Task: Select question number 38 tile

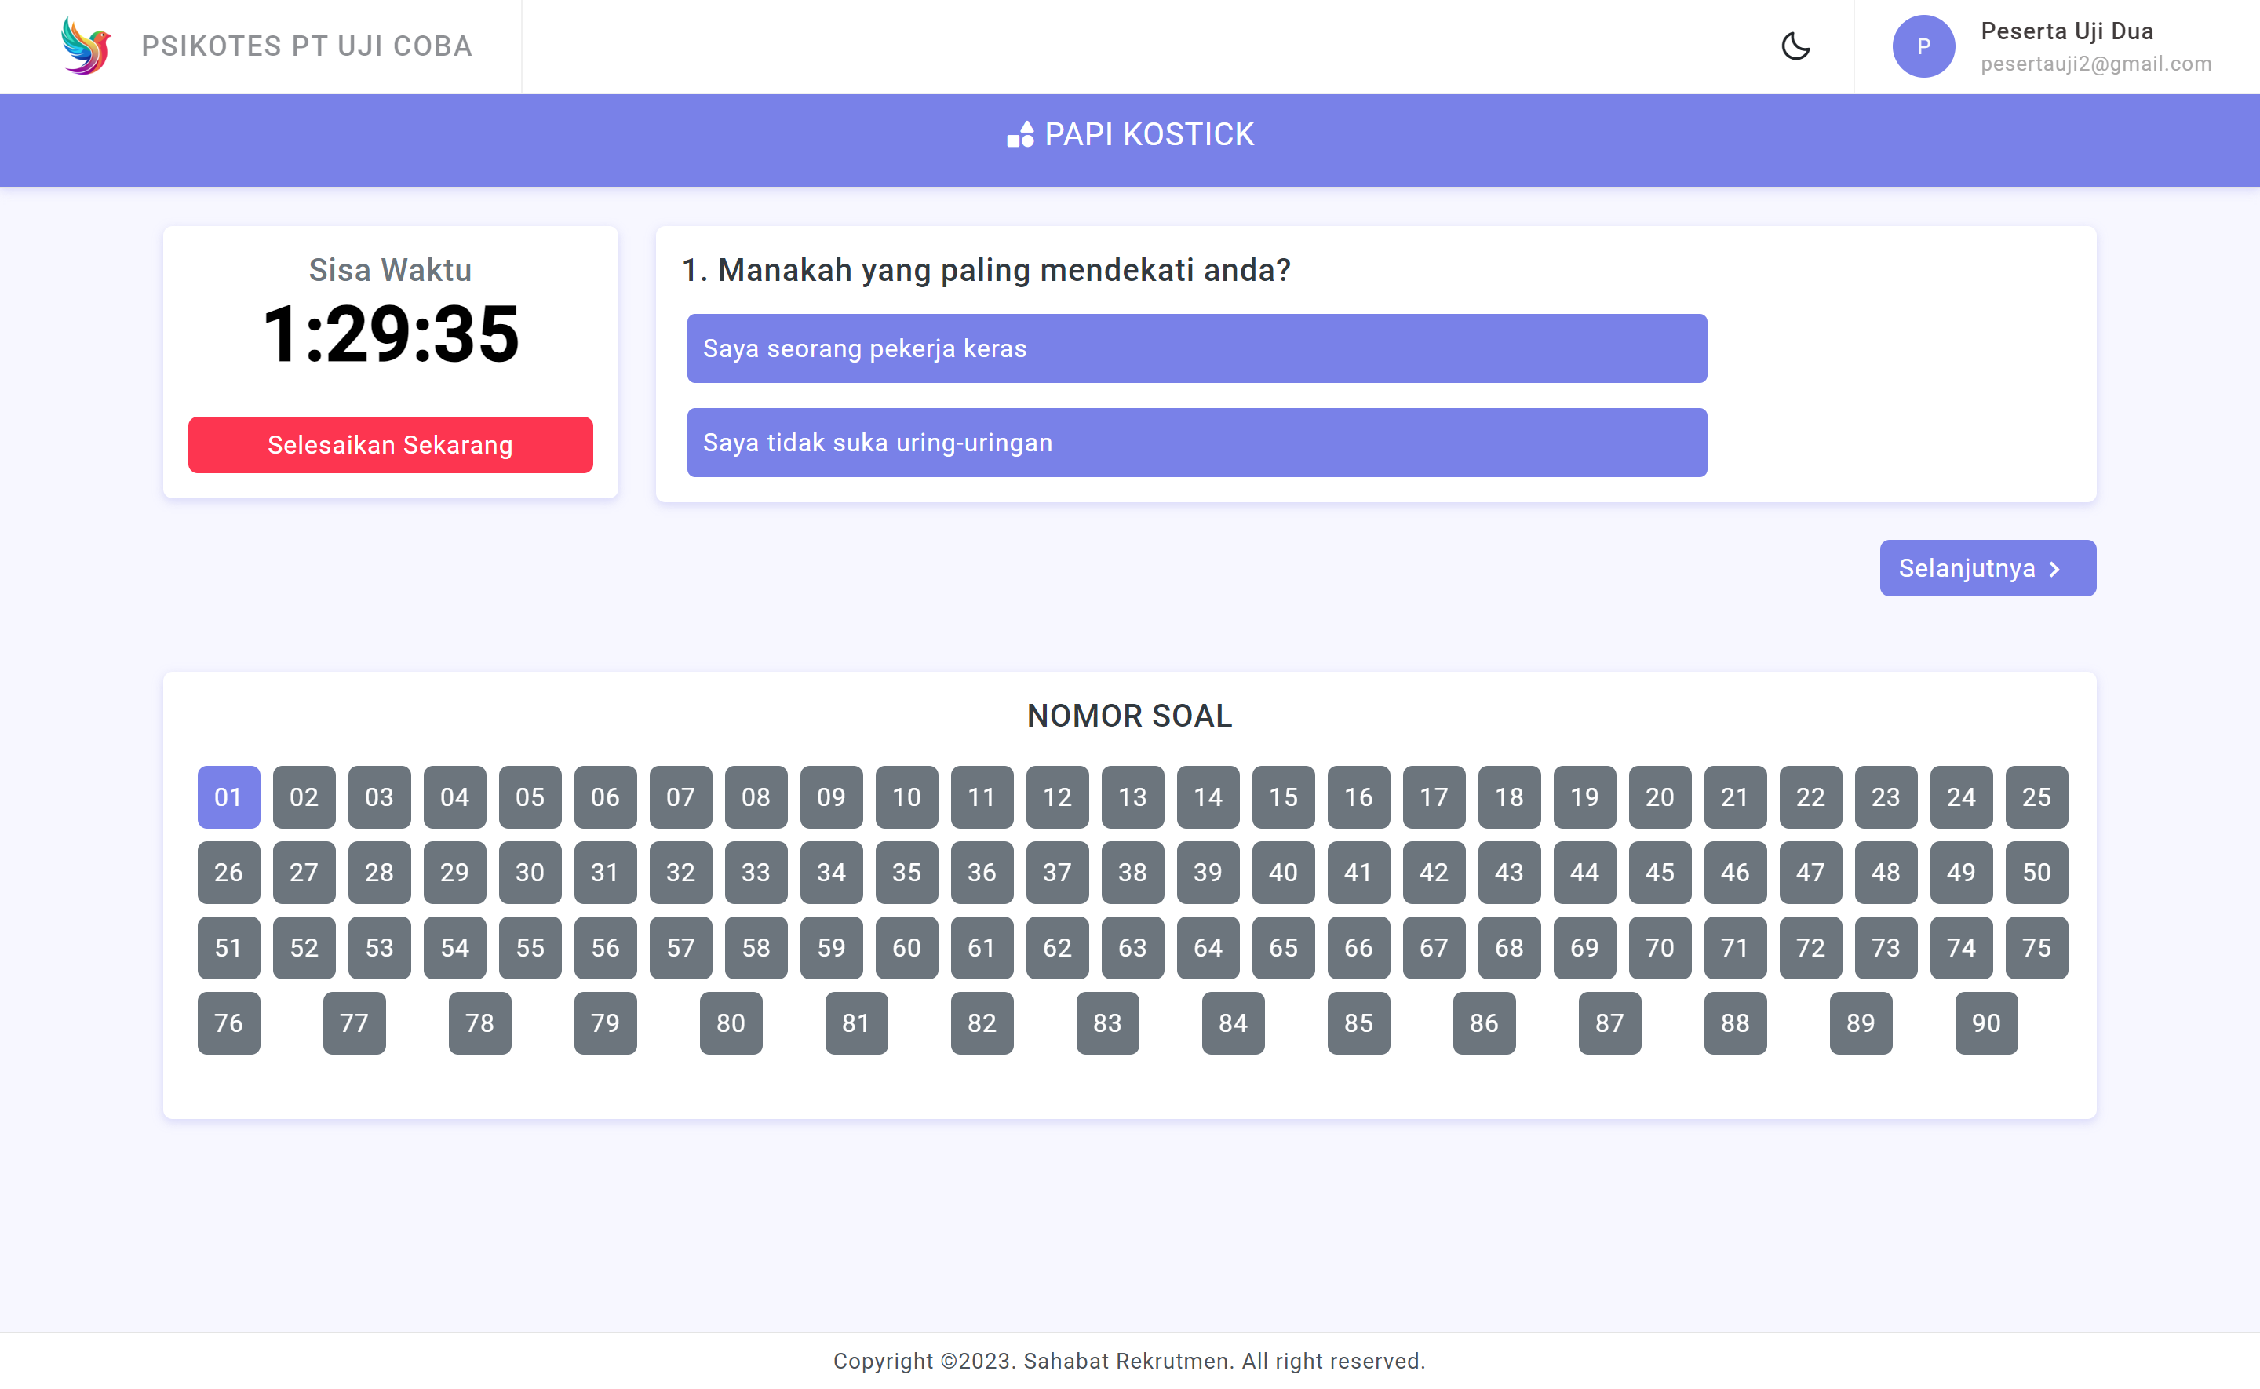Action: (1132, 873)
